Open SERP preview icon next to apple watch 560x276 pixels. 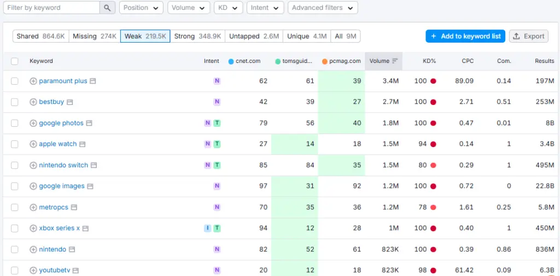tap(83, 144)
